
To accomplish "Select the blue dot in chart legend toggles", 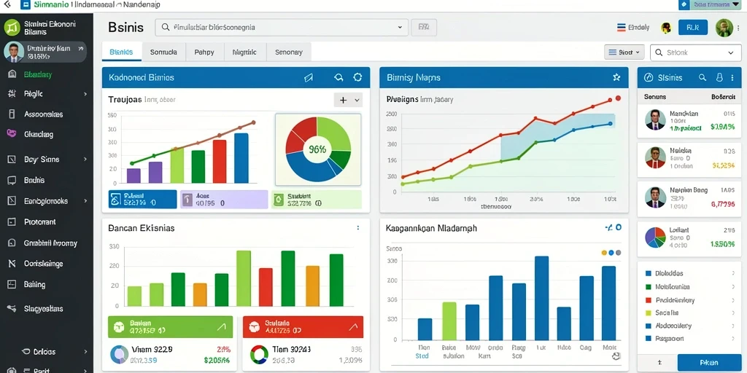I will 611,253.
